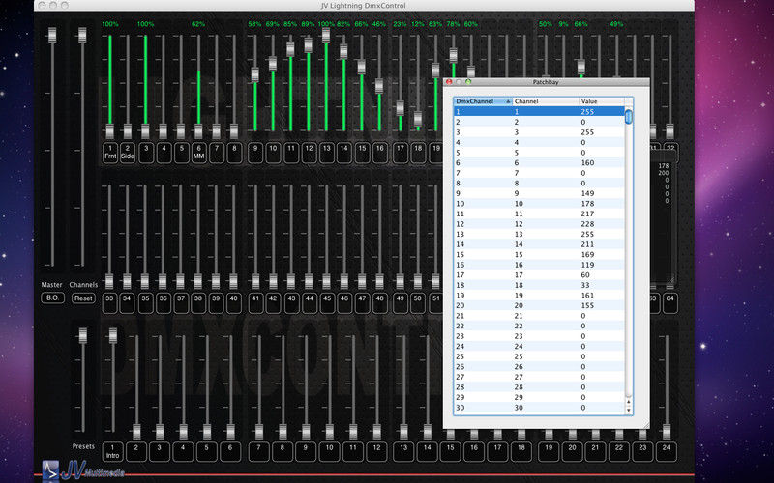Select channel button 13
The image size is (774, 483).
(x=326, y=153)
